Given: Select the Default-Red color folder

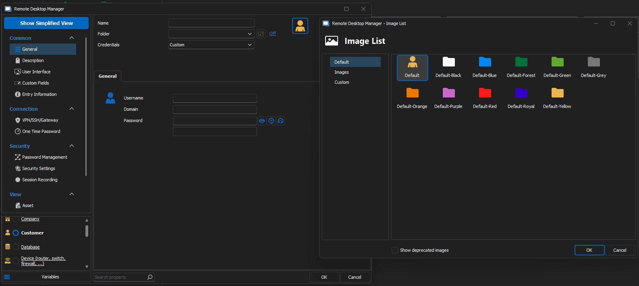Looking at the screenshot, I should pyautogui.click(x=485, y=93).
